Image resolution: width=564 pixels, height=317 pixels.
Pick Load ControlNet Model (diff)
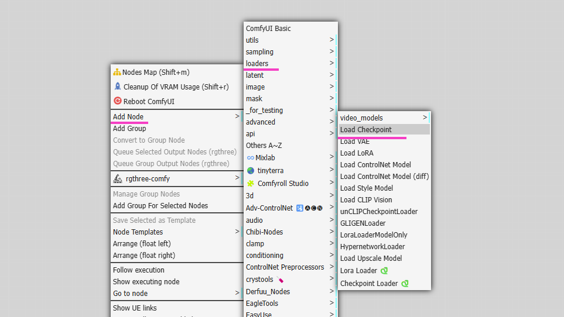(384, 176)
